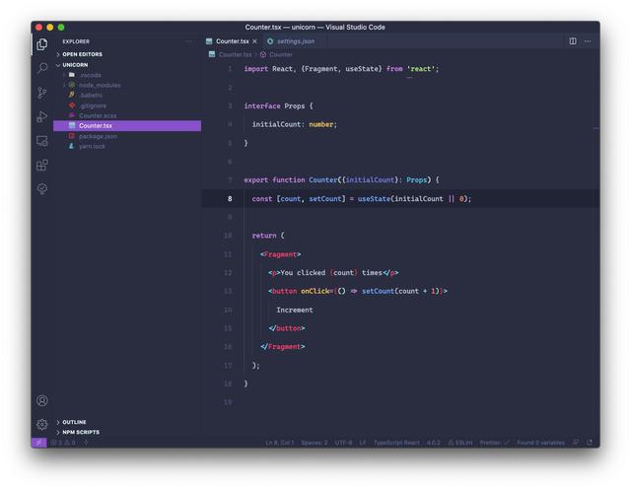Open the Extensions view
The width and height of the screenshot is (631, 489).
point(41,166)
